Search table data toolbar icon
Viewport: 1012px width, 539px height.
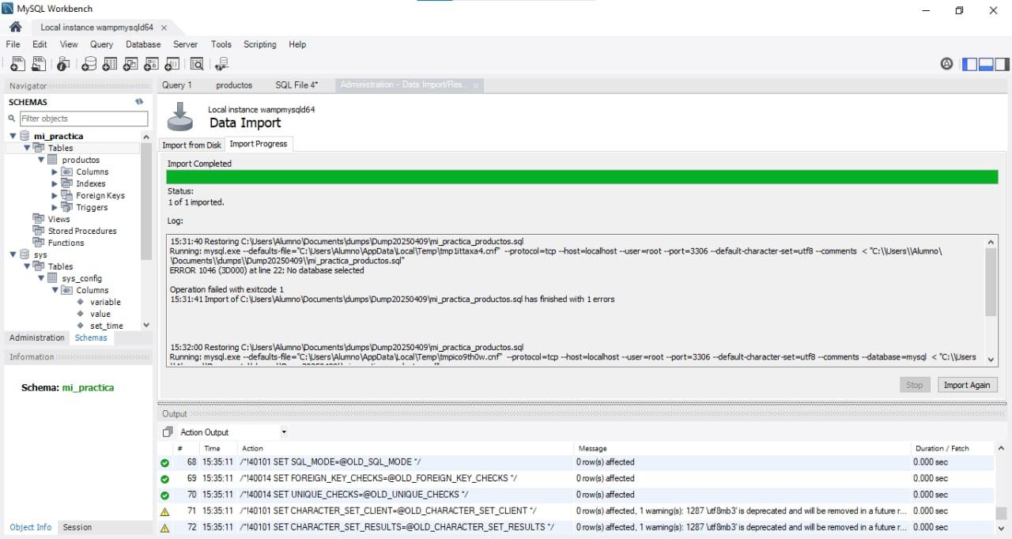(197, 64)
